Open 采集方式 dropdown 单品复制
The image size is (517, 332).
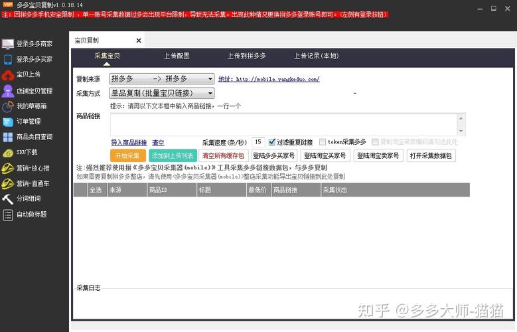click(x=161, y=94)
